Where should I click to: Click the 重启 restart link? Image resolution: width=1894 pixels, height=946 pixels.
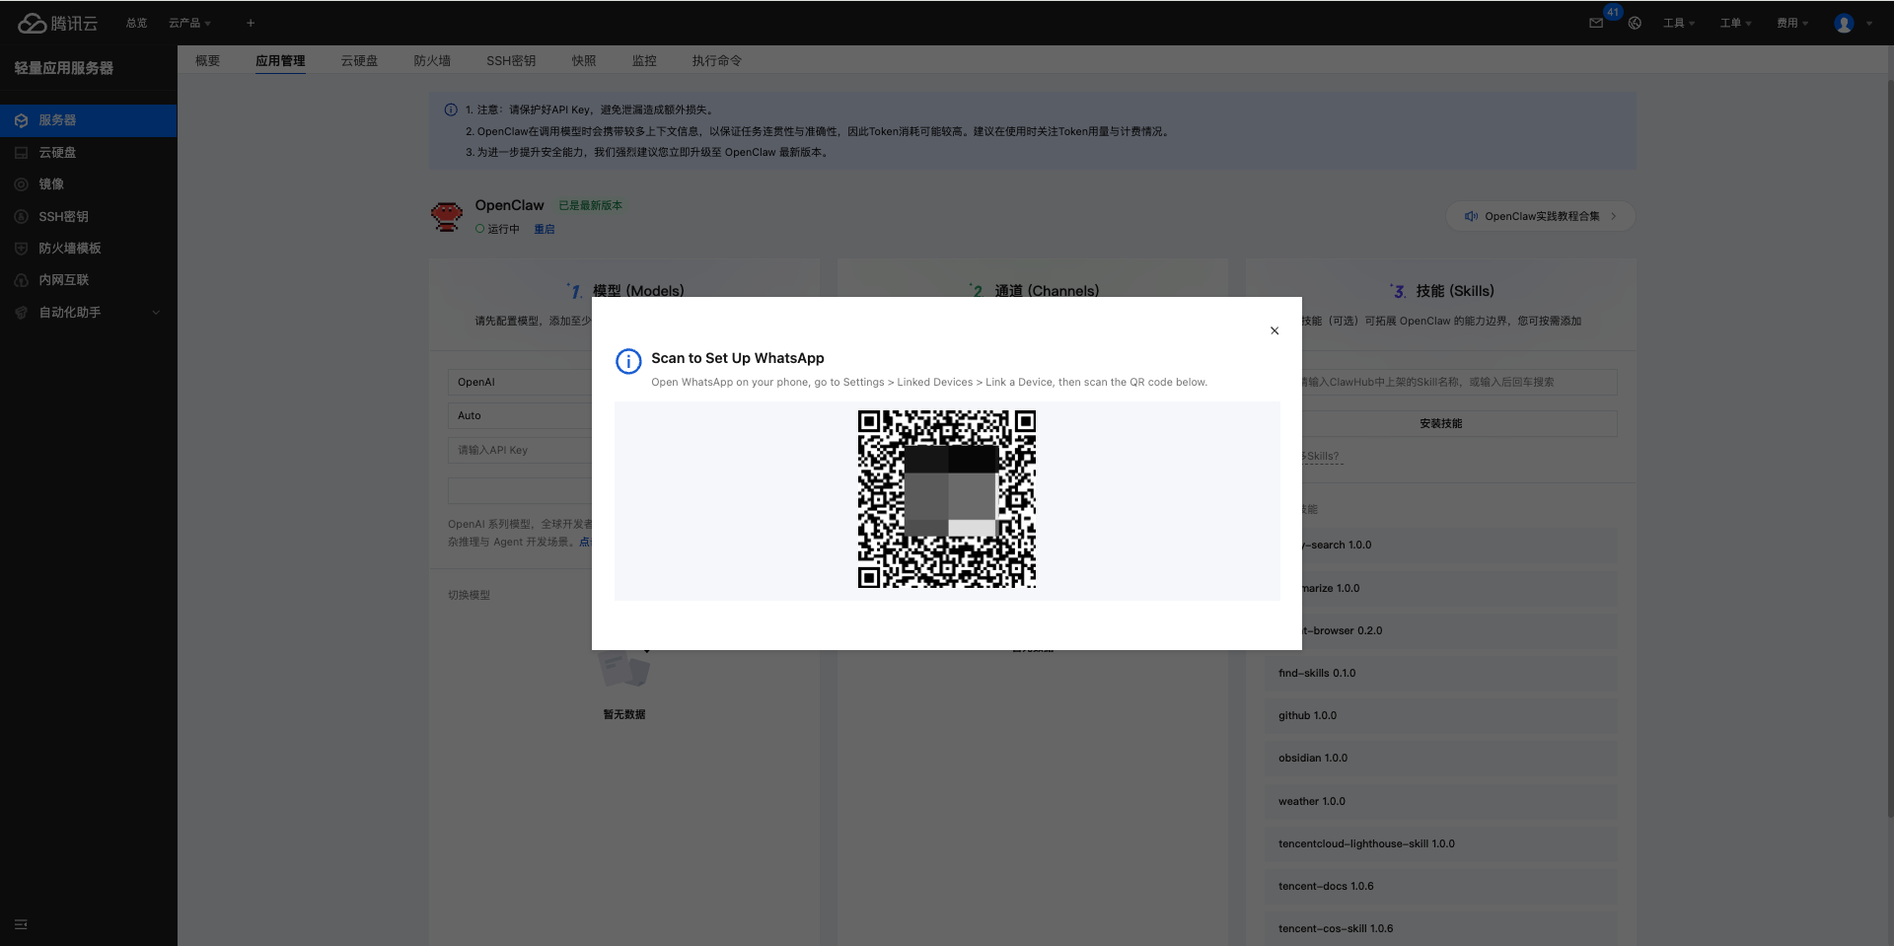[545, 229]
